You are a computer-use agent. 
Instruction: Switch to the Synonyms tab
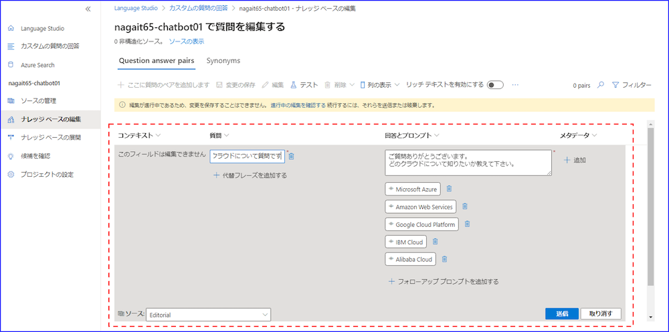[223, 61]
